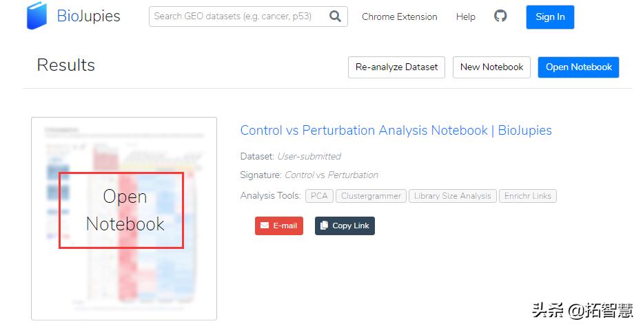Screen dimensions: 643x328
Task: Click the copy icon on Copy Link
Action: pos(324,226)
